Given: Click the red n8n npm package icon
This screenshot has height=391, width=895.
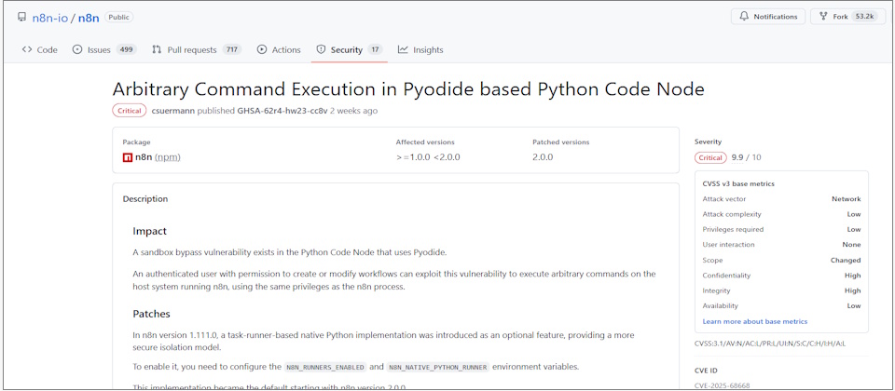Looking at the screenshot, I should [x=128, y=157].
